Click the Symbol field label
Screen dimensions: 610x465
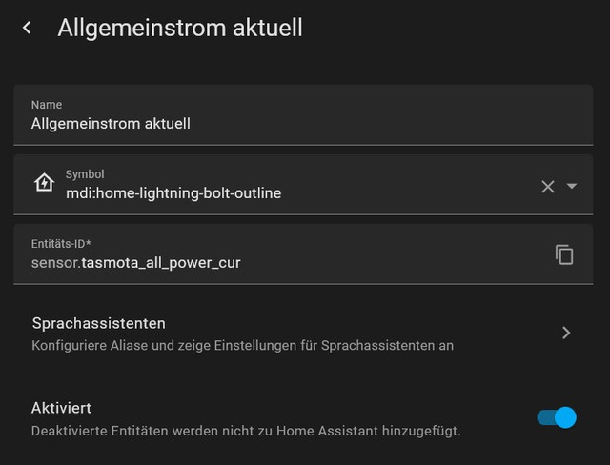coord(85,174)
